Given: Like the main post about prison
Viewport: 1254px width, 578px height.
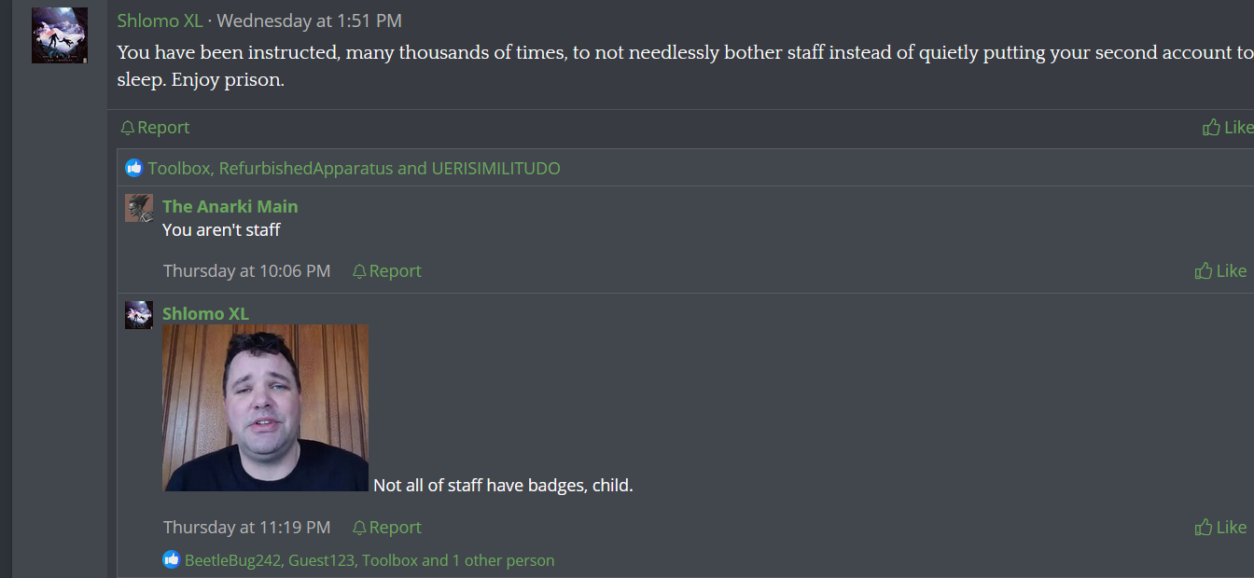Looking at the screenshot, I should [x=1228, y=128].
